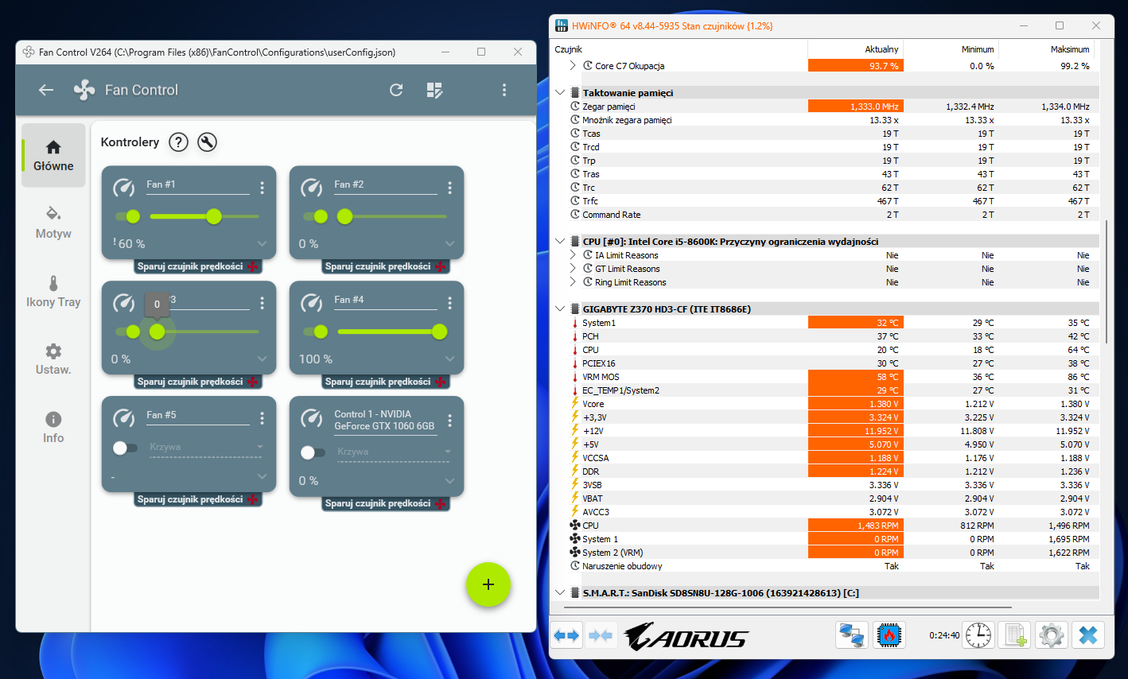This screenshot has height=679, width=1128.
Task: Toggle the Fan #1 control switch
Action: point(127,216)
